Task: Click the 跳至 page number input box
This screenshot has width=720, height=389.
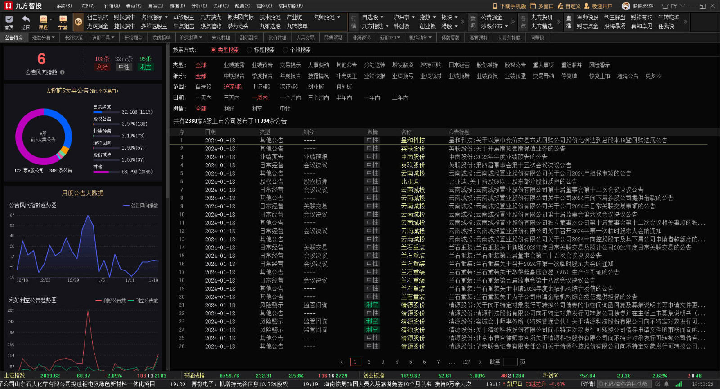Action: pos(510,362)
